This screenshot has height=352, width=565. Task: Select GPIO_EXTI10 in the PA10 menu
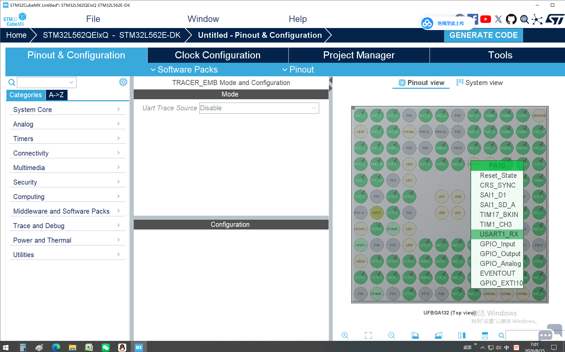click(x=497, y=283)
